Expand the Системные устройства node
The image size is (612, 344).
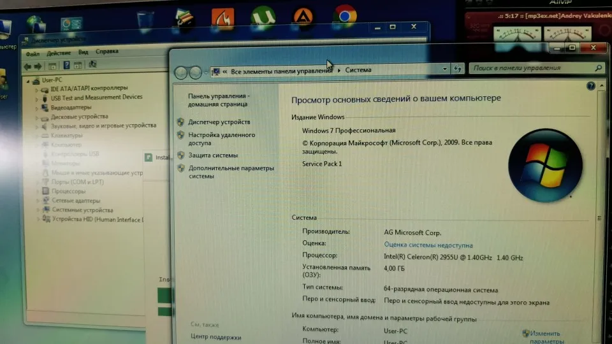38,210
